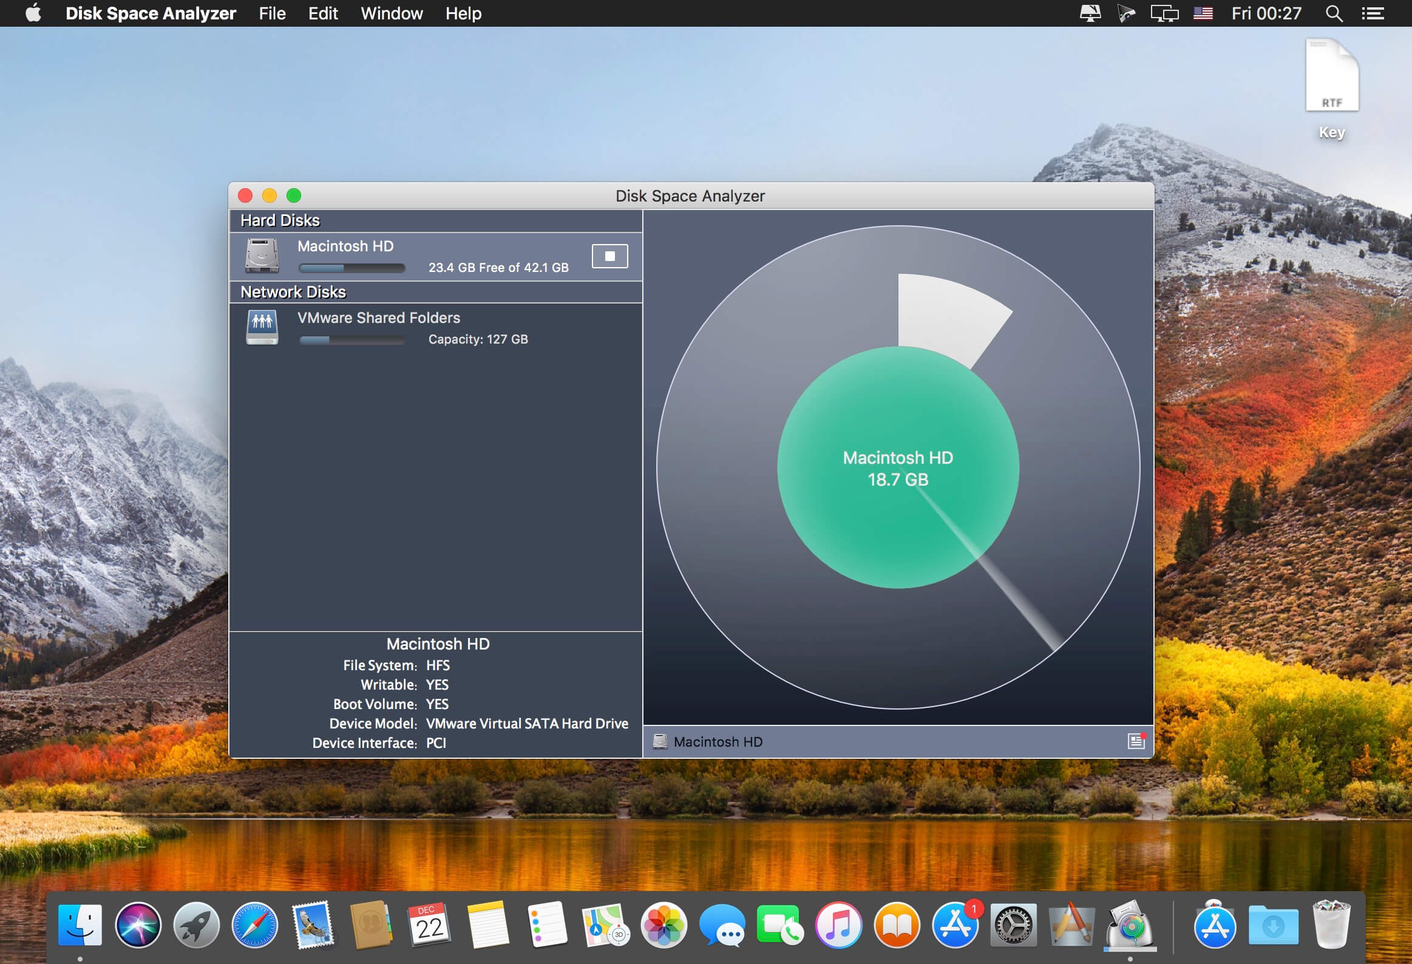Click VMware Shared Folders usage bar
The height and width of the screenshot is (964, 1412).
point(351,340)
